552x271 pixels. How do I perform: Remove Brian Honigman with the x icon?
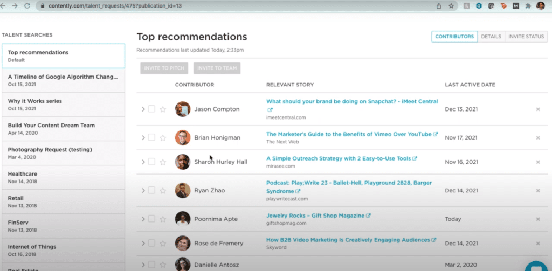[x=537, y=138]
